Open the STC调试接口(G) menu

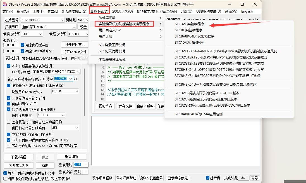(74, 11)
